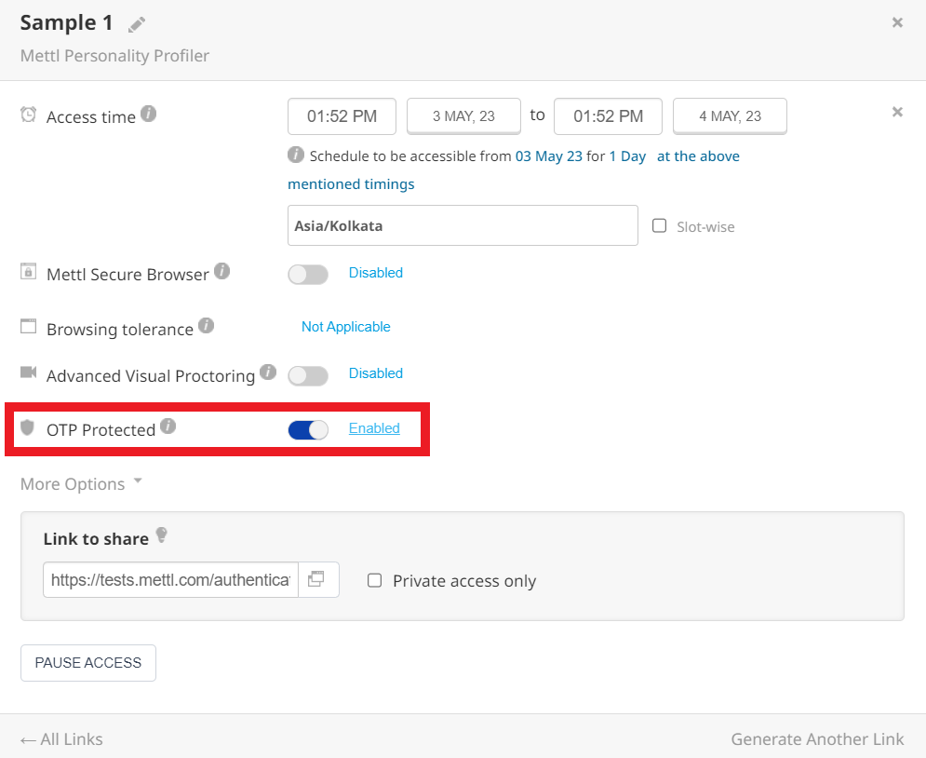Show info for Advanced Visual Proctoring
This screenshot has width=926, height=758.
pos(267,372)
